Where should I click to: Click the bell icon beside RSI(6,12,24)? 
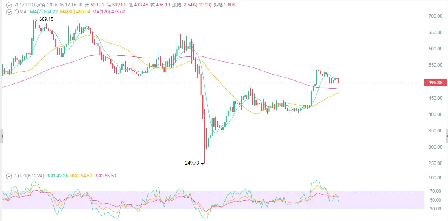(16, 176)
